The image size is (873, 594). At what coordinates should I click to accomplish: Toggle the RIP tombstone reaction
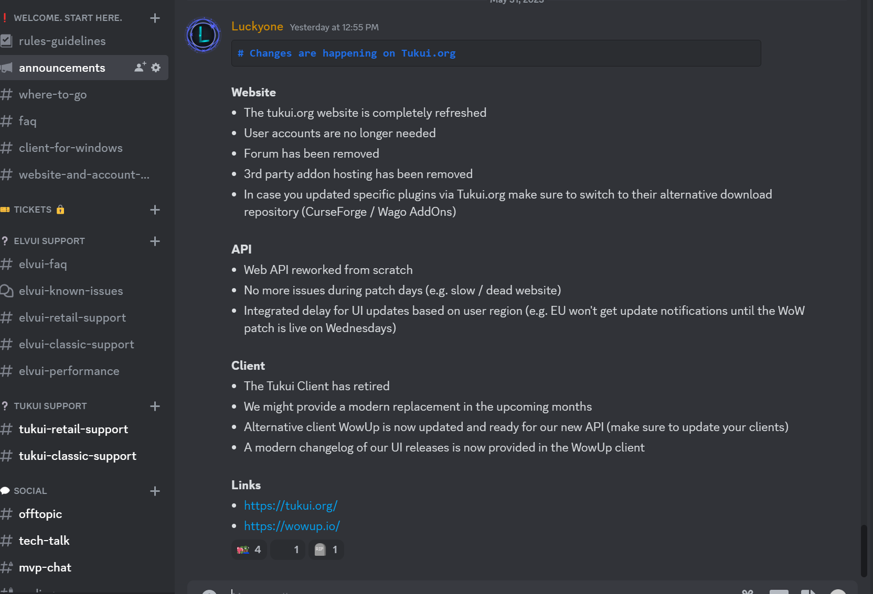(326, 549)
